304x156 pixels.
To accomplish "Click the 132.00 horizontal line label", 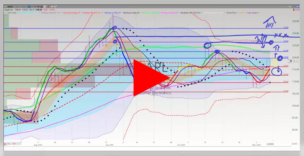I will click(286, 28).
